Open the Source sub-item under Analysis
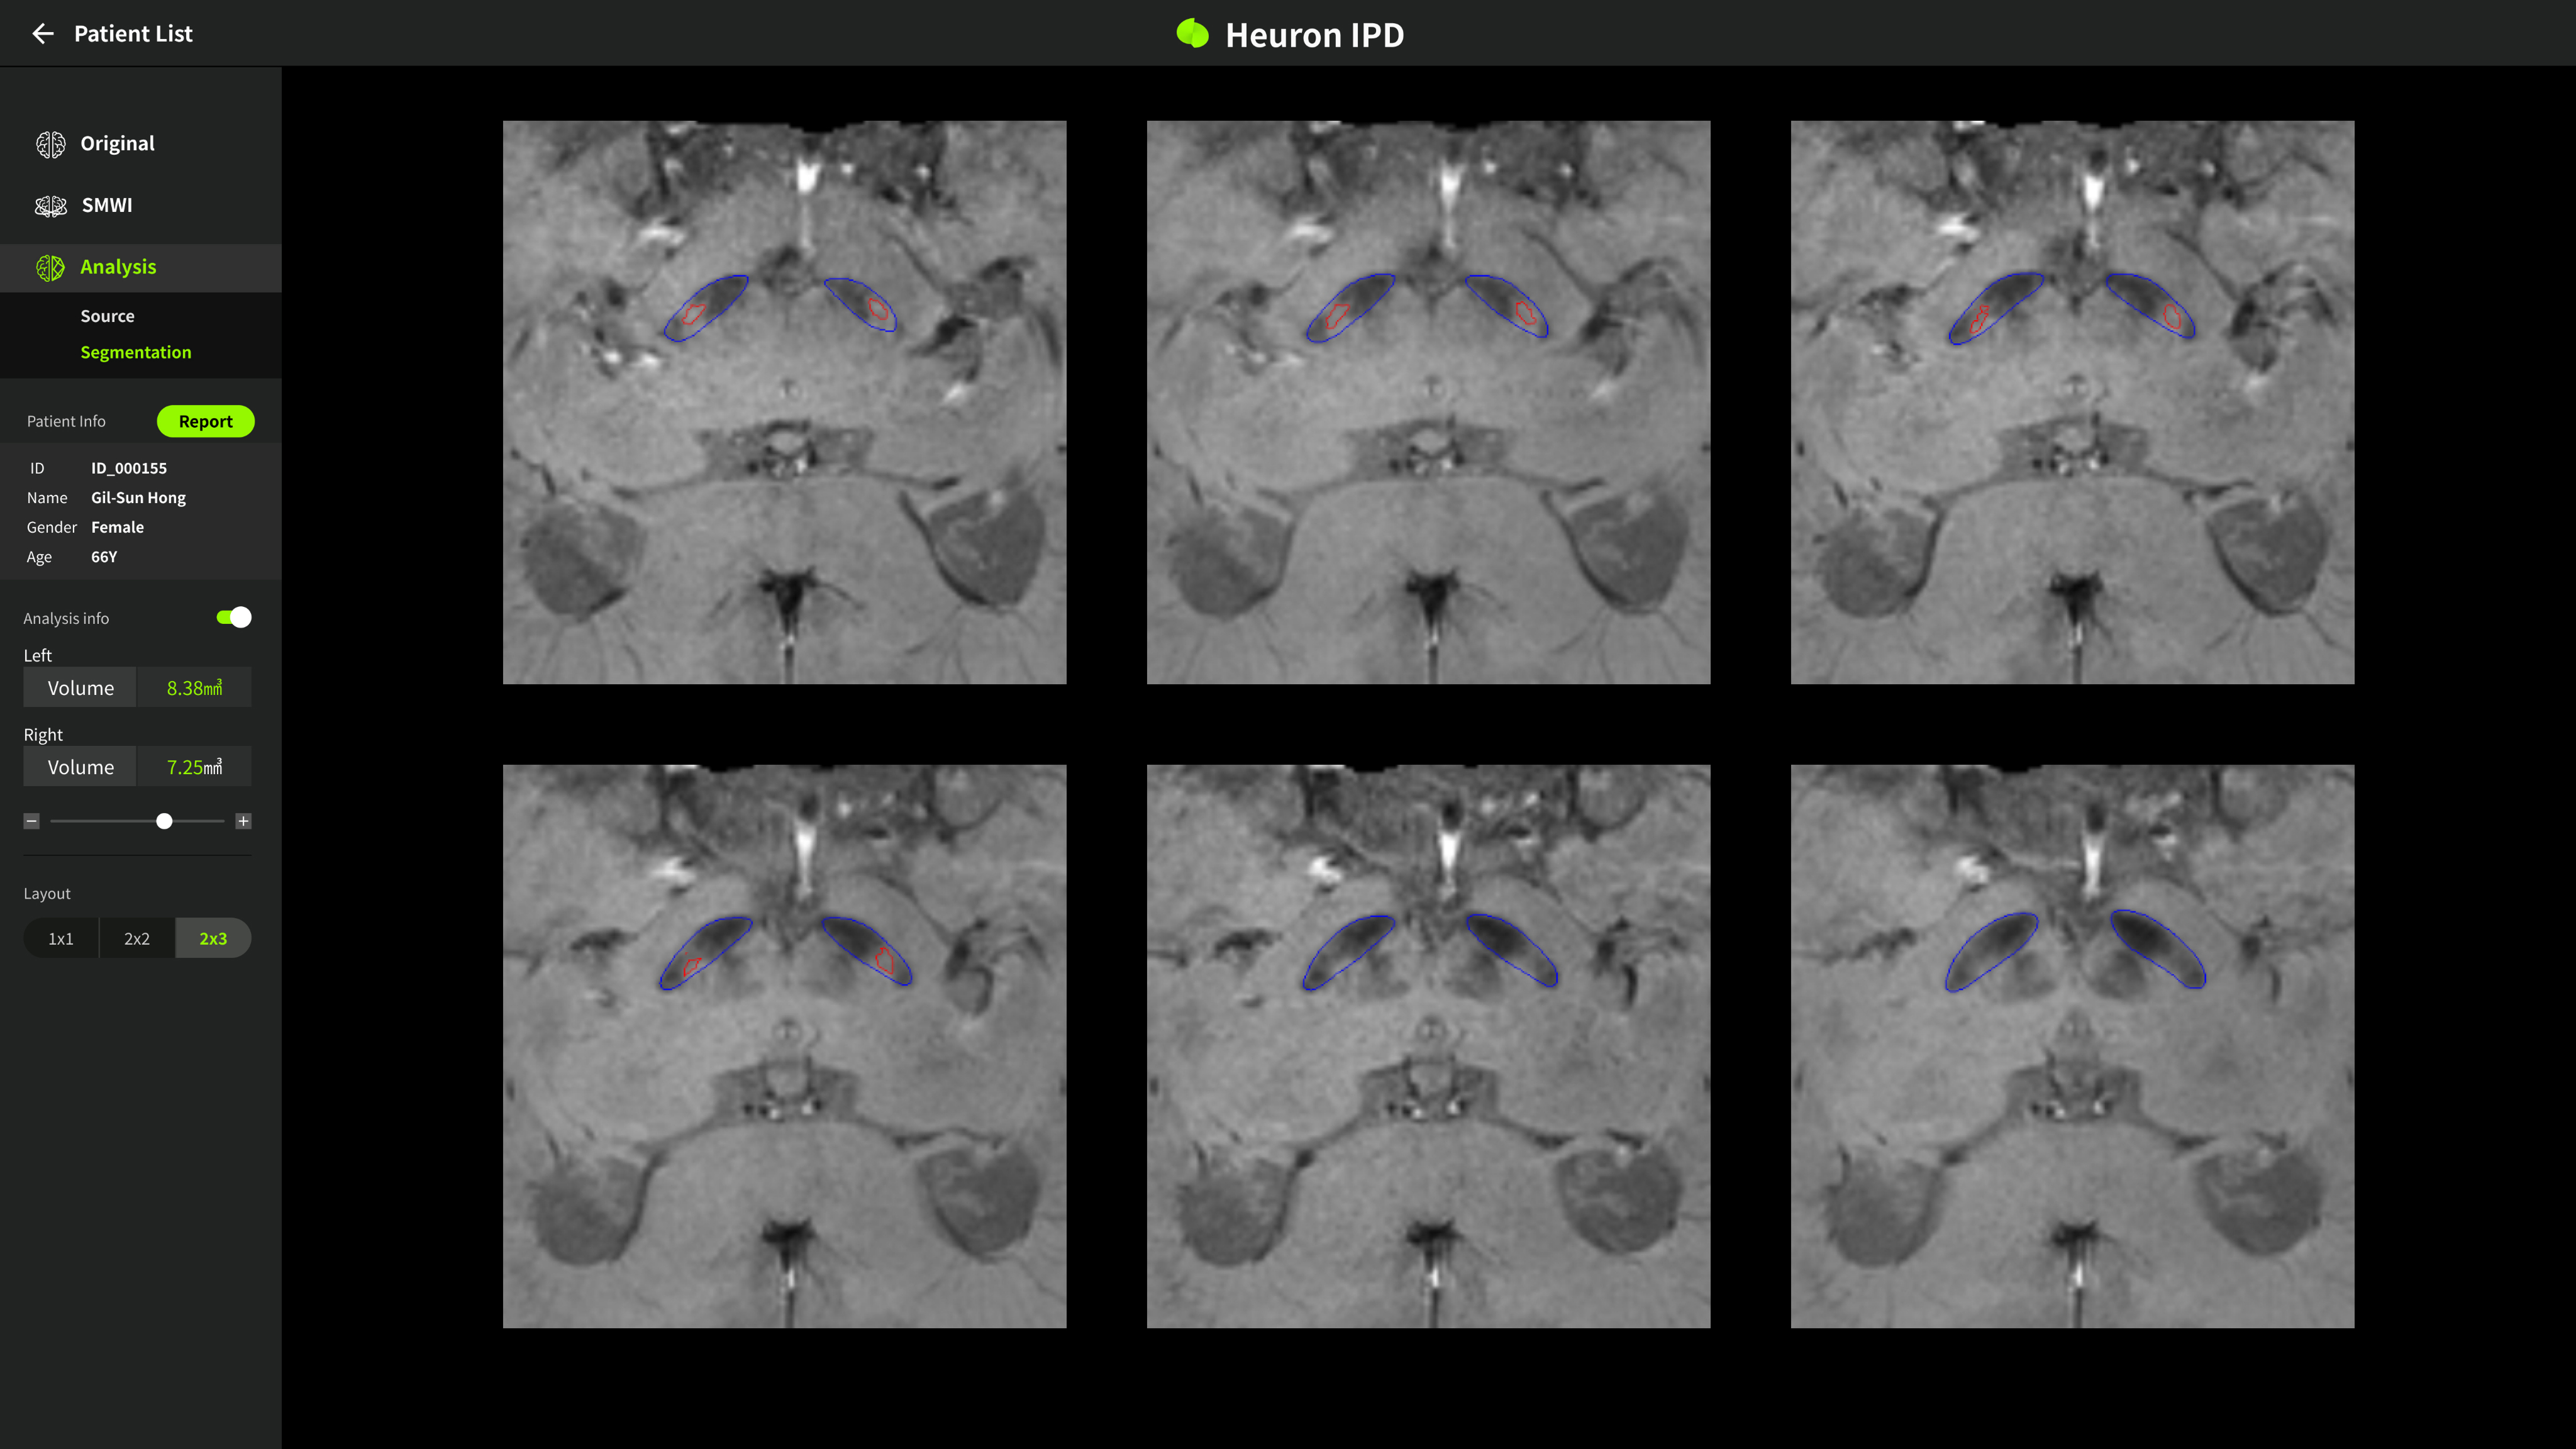Viewport: 2576px width, 1449px height. 107,316
